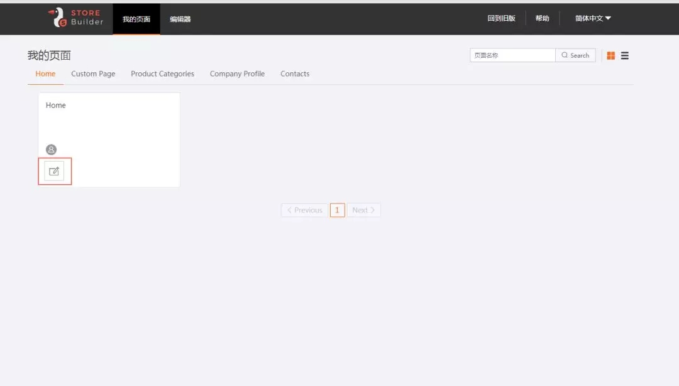Select the Home page category tab

coord(45,74)
